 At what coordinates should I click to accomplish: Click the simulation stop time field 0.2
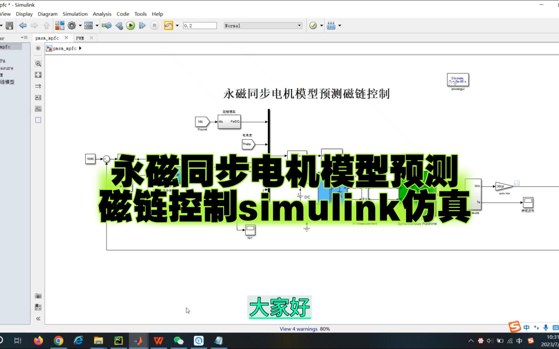200,26
